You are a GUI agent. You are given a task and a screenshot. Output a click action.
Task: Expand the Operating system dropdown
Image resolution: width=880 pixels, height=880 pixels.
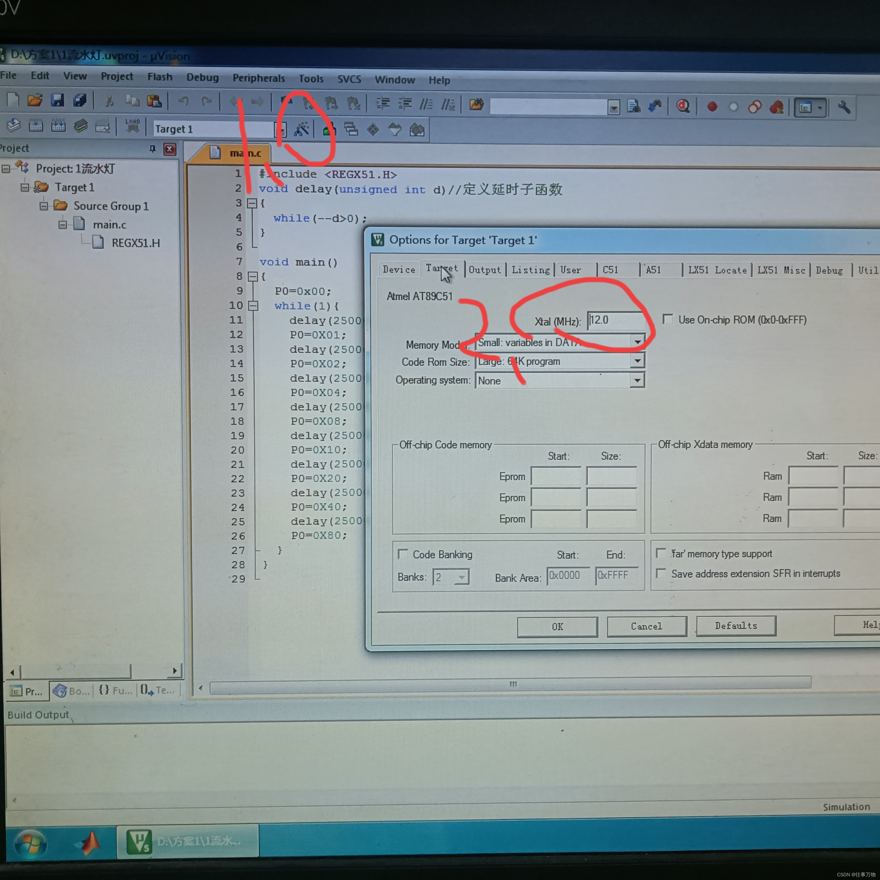637,380
